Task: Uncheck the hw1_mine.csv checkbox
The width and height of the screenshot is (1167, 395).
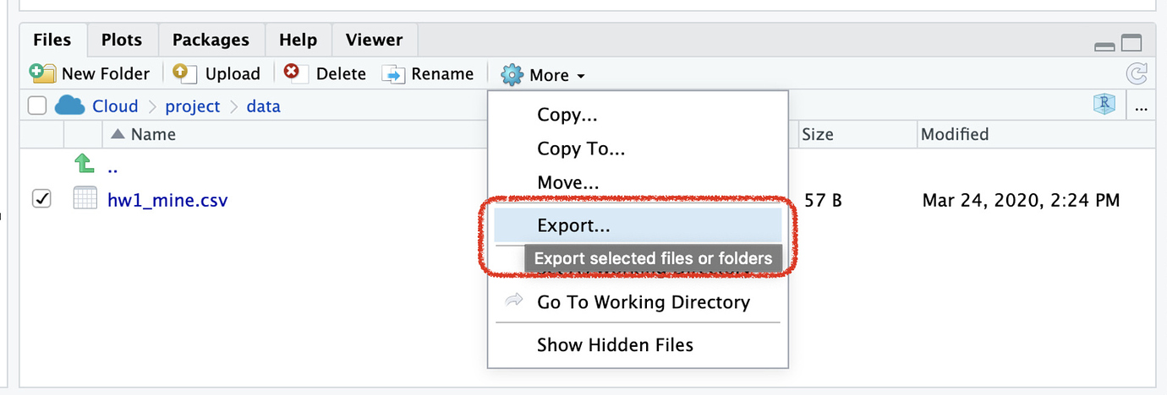Action: tap(41, 199)
